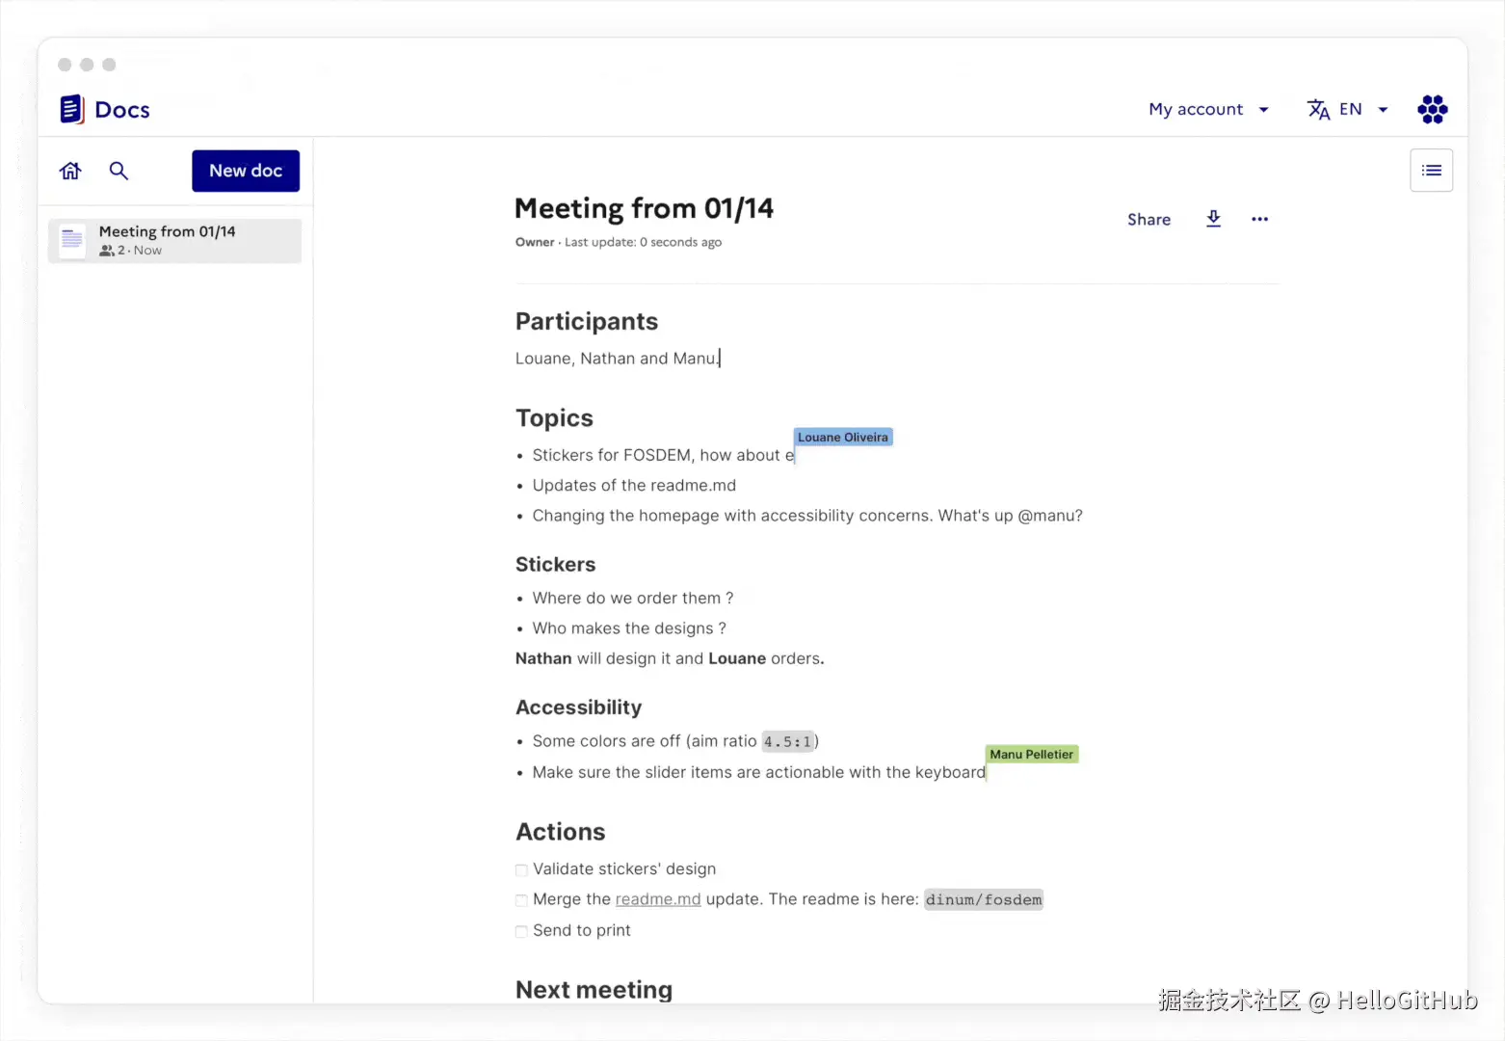Open the readme.md hyperlink
Viewport: 1505px width, 1041px height.
pos(658,899)
